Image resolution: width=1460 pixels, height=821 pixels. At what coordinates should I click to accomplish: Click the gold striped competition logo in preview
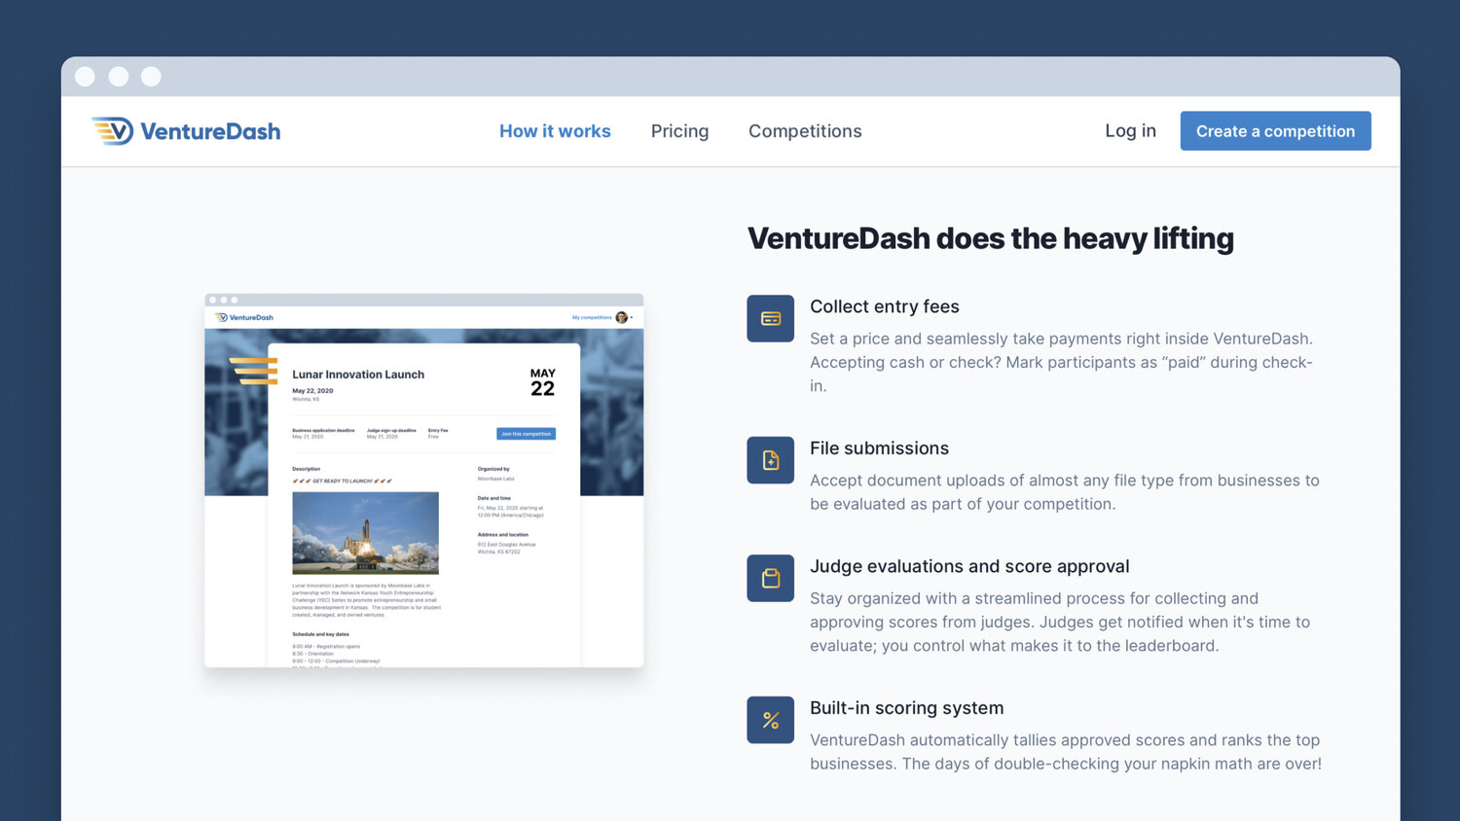[x=254, y=371]
